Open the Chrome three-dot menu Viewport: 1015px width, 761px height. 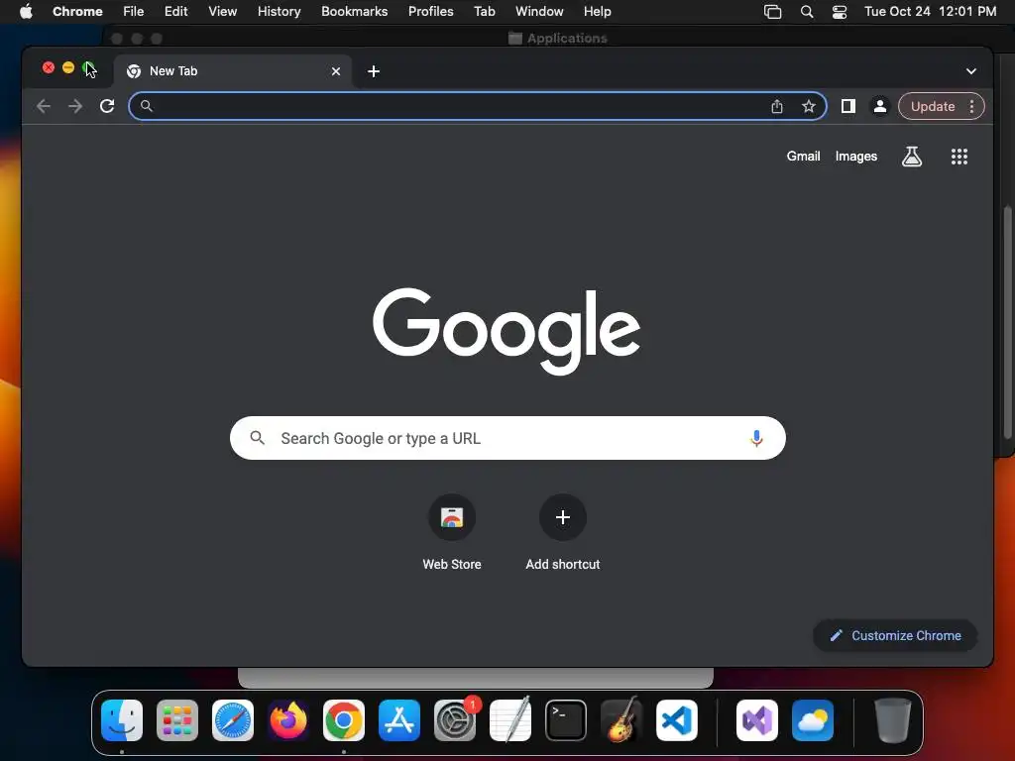[971, 107]
